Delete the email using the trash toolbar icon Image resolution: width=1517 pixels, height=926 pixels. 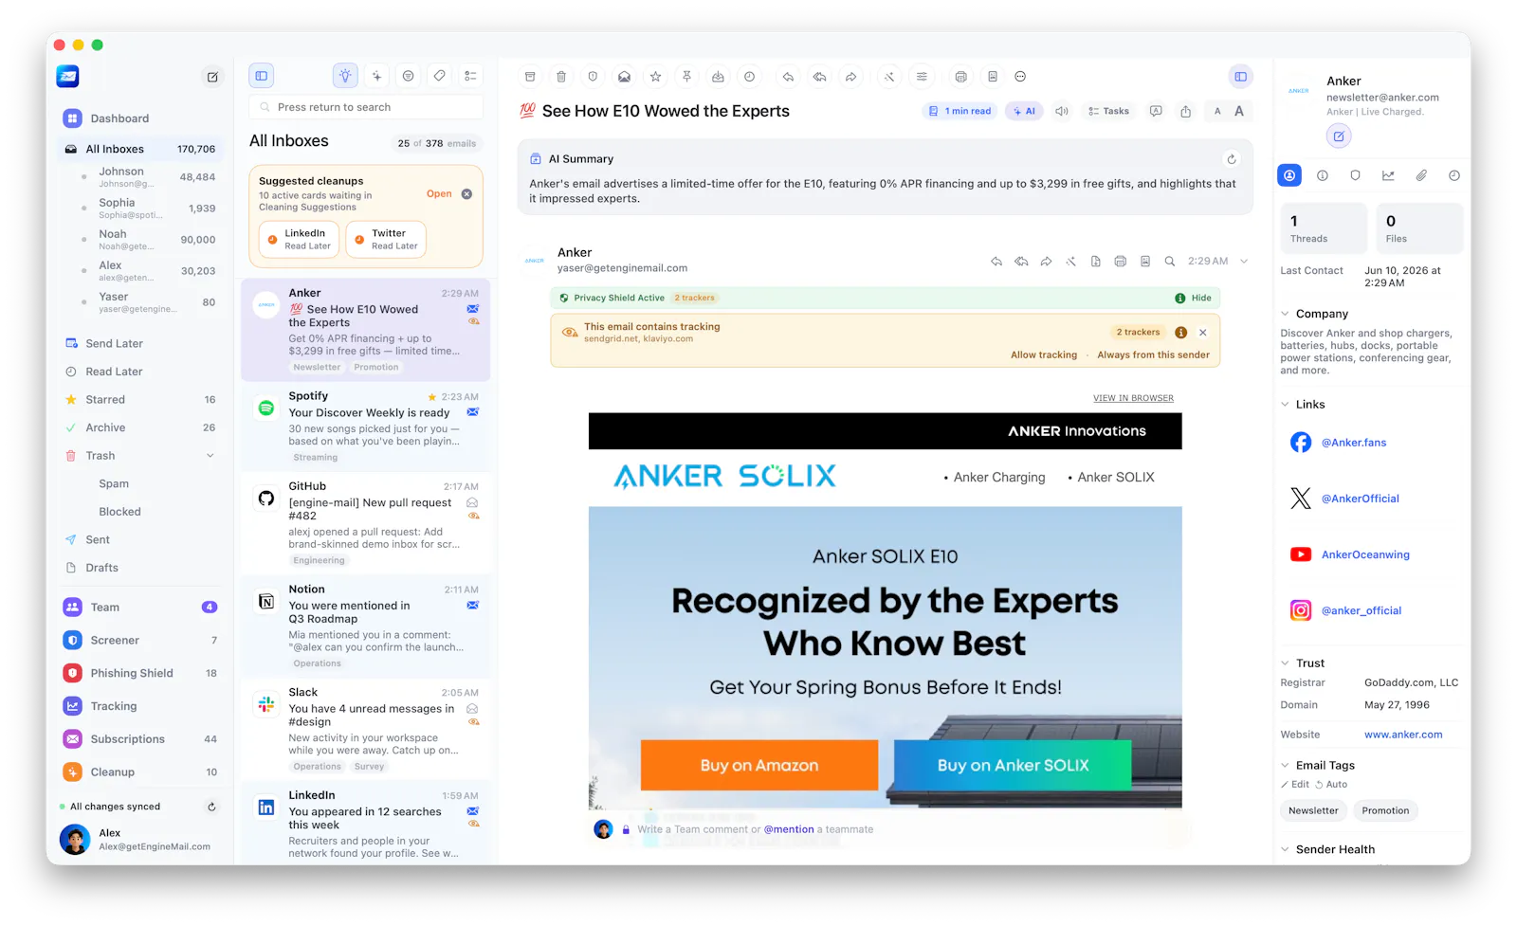point(561,77)
